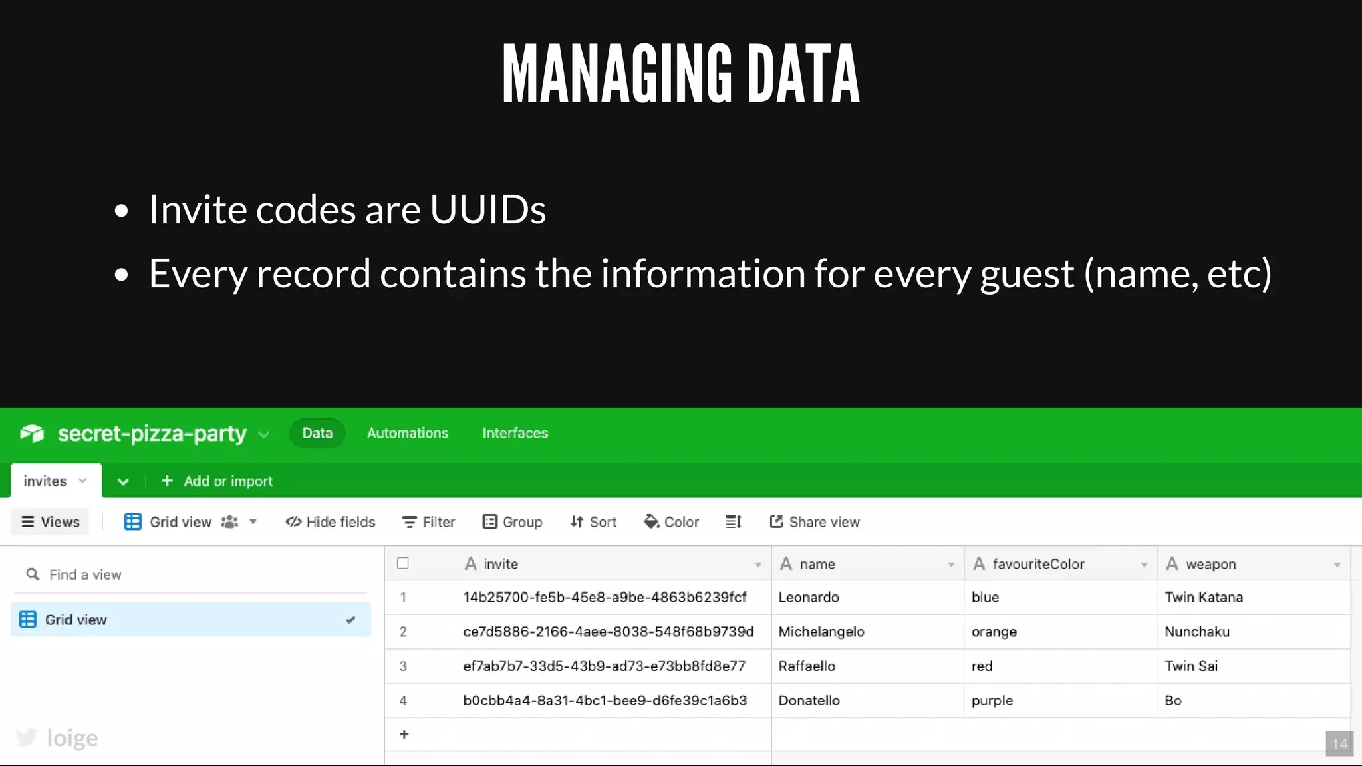Open the Automations tab
The image size is (1362, 766).
[408, 433]
